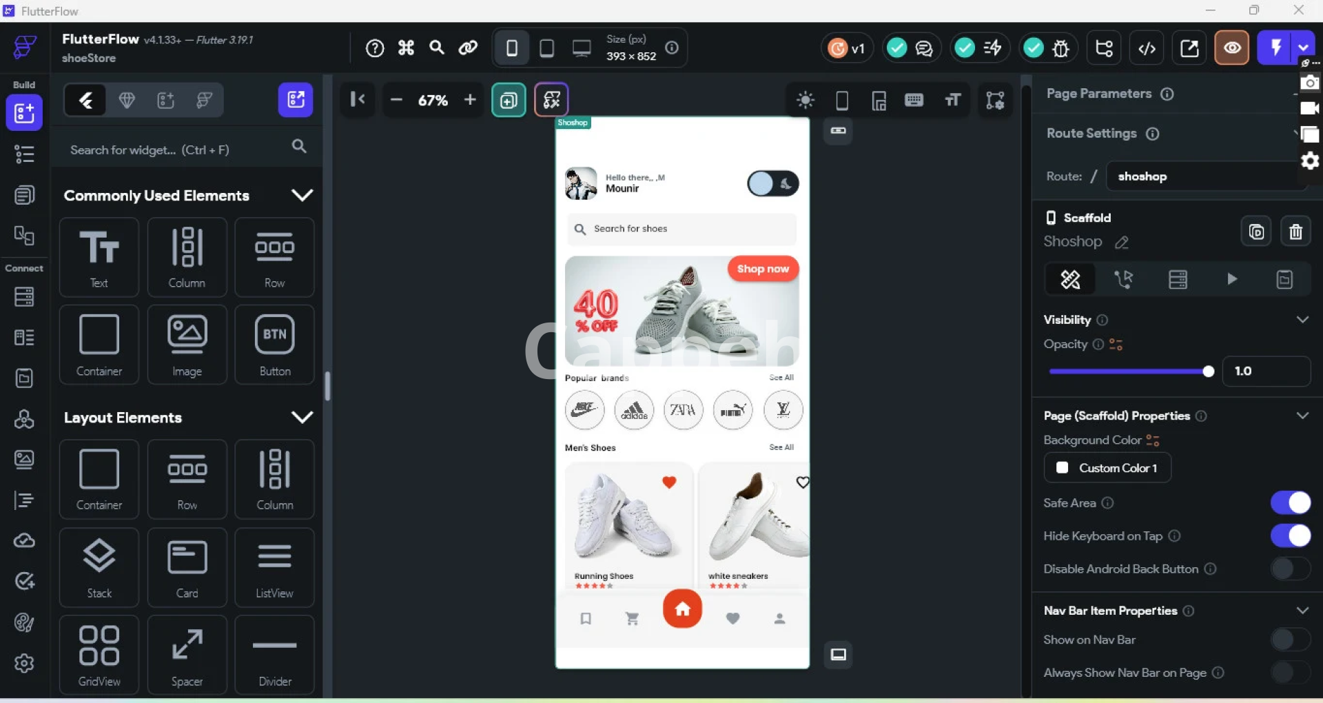Disable Hide Keyboard on Tap switch
The image size is (1323, 703).
click(1290, 536)
